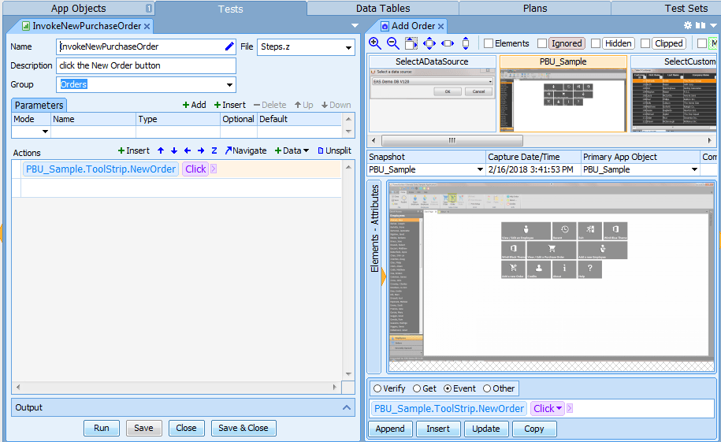721x442 pixels.
Task: Switch to the Data Tables tab
Action: 382,9
